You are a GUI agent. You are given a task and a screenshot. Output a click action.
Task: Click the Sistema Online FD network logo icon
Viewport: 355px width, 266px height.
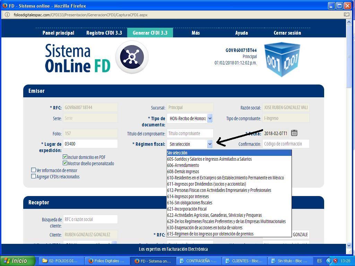pyautogui.click(x=132, y=57)
